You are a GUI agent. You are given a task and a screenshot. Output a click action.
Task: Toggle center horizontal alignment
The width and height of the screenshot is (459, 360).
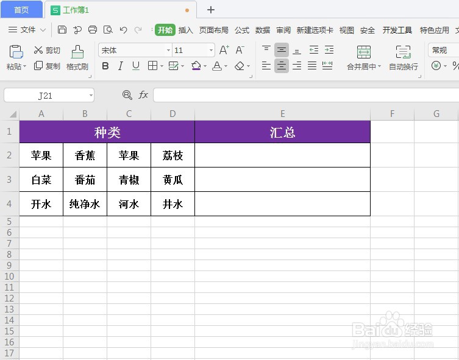click(282, 66)
